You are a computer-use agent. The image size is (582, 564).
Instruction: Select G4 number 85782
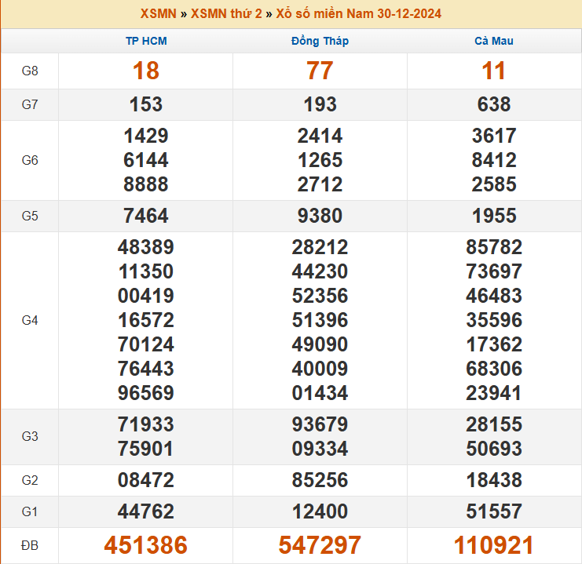(x=494, y=247)
